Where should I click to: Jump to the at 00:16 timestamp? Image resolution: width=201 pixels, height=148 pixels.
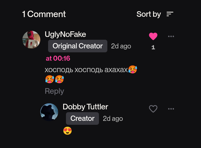click(58, 58)
